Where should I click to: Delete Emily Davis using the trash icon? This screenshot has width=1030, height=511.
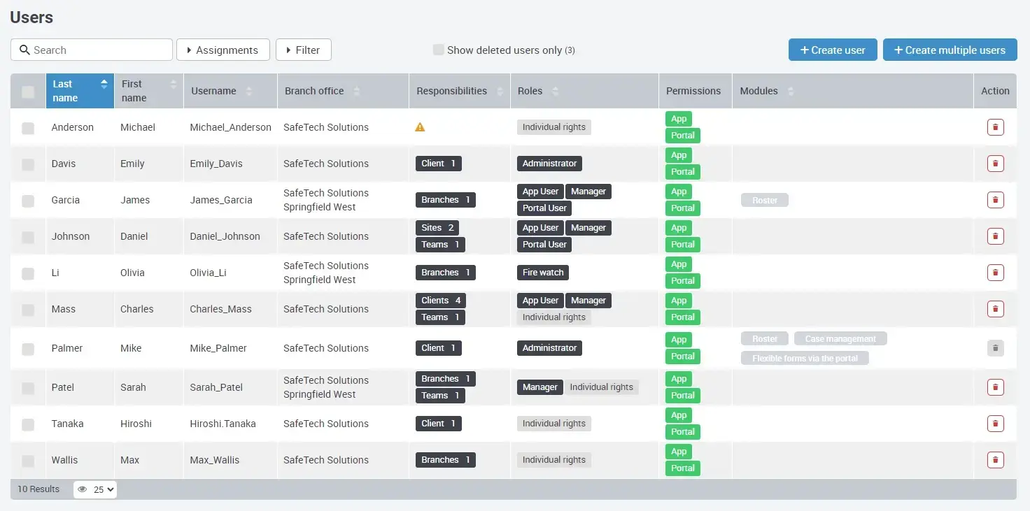pyautogui.click(x=995, y=163)
